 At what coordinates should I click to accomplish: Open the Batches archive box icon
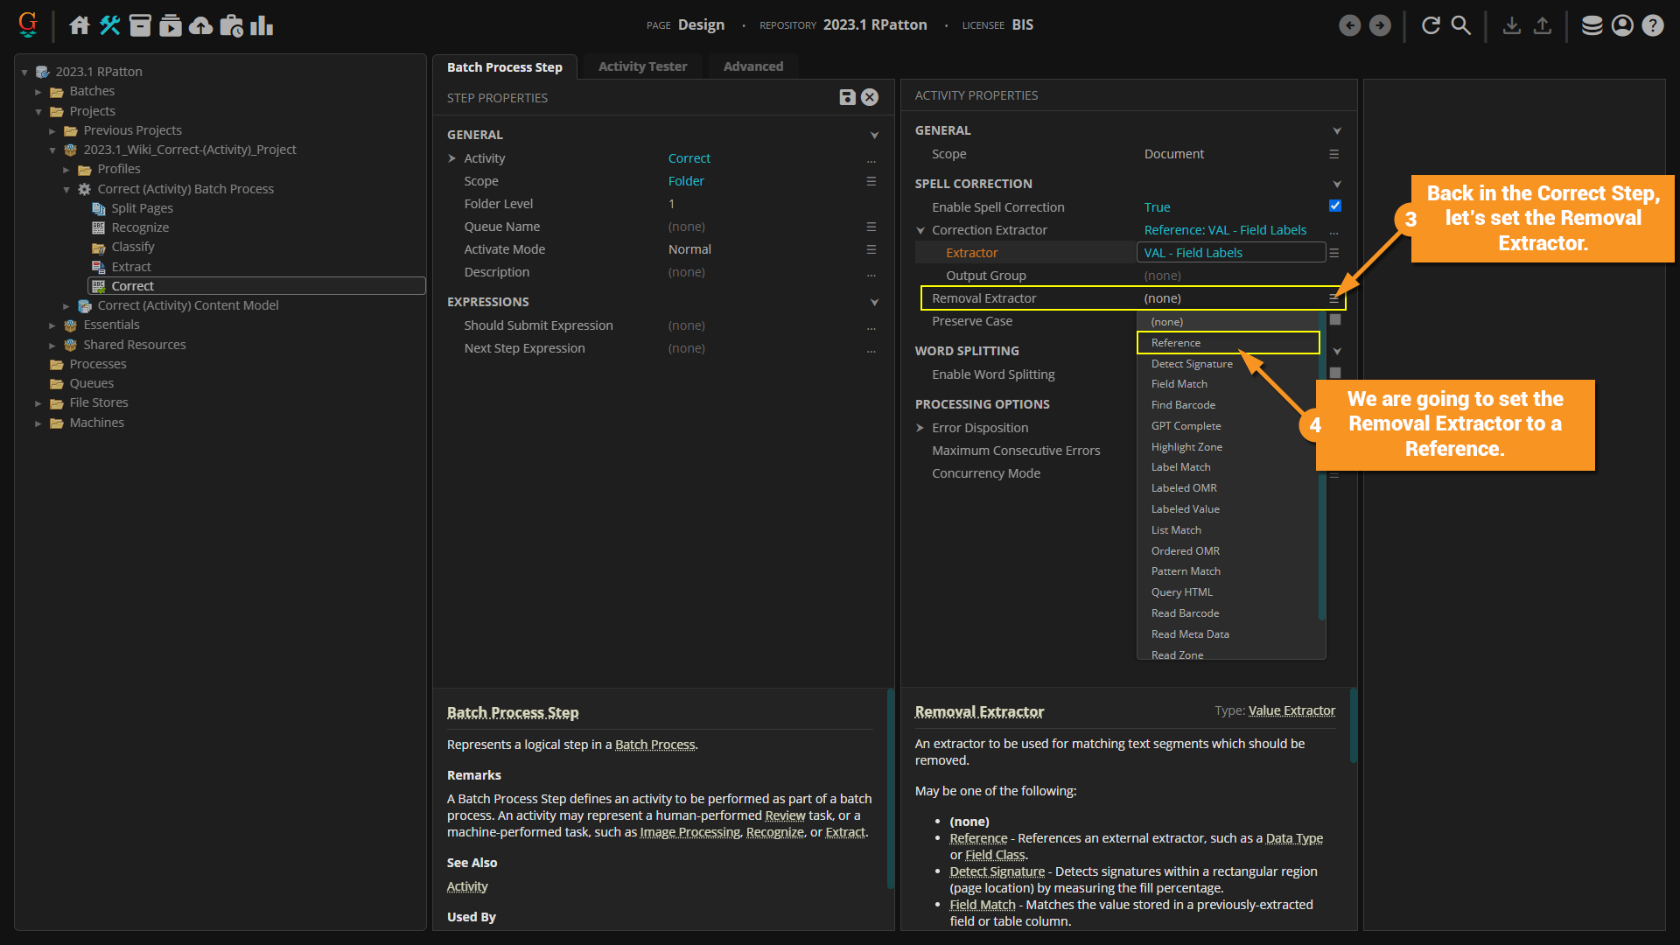point(140,25)
